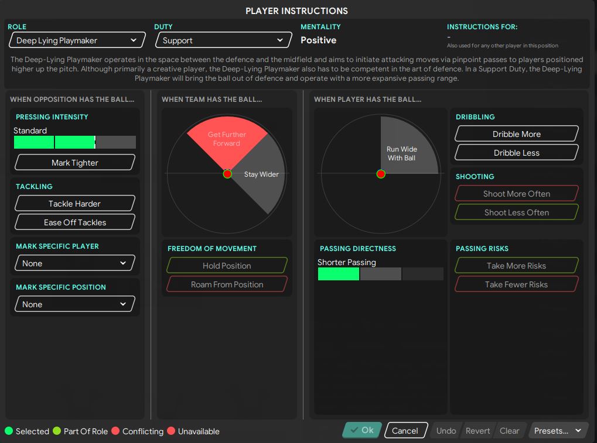597x443 pixels.
Task: Select the Dribble Less instruction
Action: tap(516, 153)
